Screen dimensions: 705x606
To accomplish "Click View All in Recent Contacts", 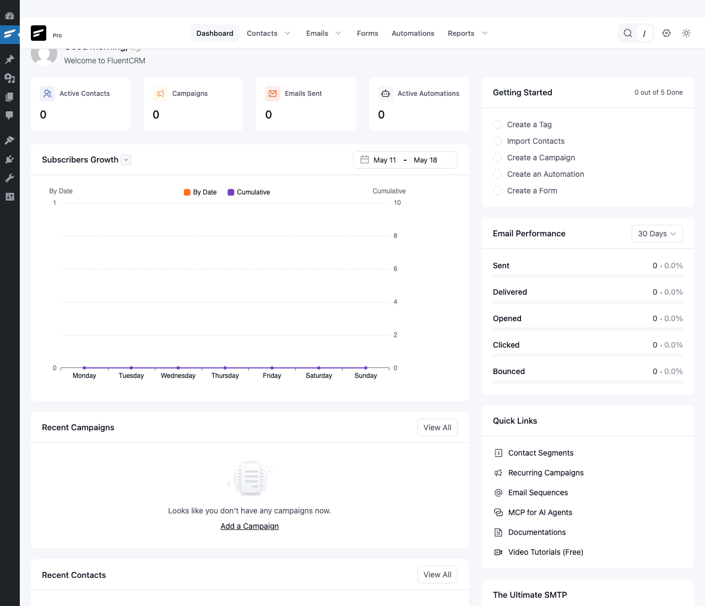I will 437,575.
